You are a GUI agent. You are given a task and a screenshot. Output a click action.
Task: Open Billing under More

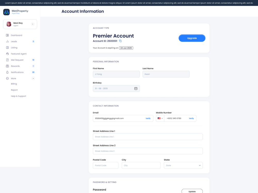click(14, 84)
